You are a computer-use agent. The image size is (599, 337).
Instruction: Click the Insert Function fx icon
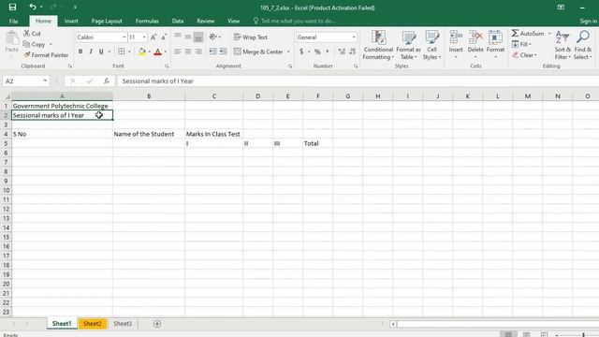click(x=107, y=81)
